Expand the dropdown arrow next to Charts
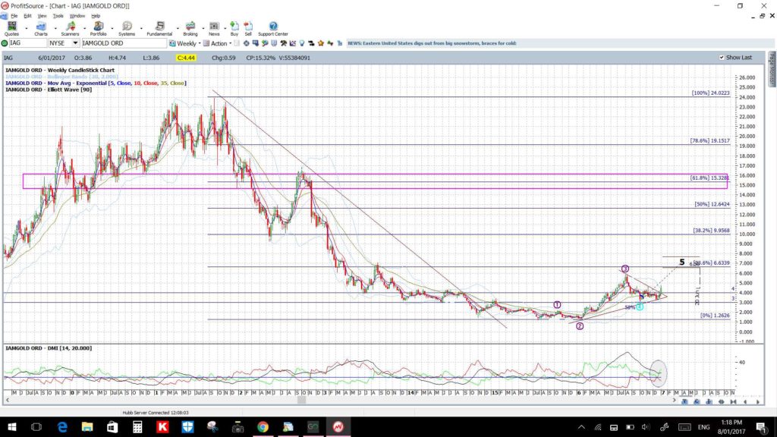The height and width of the screenshot is (437, 777). 55,29
